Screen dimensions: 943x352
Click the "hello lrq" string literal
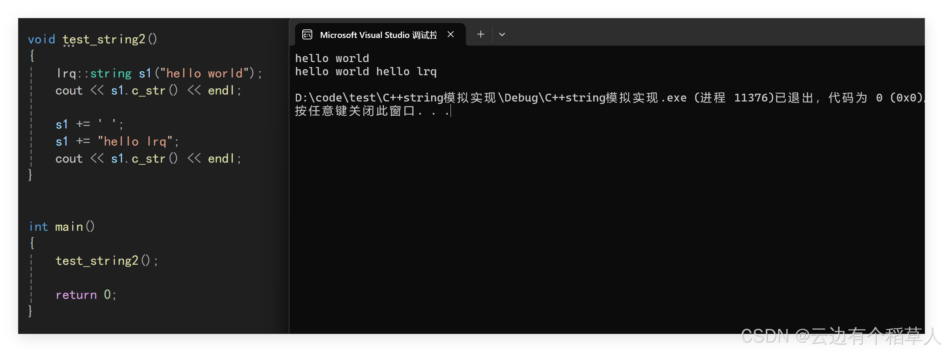(135, 142)
